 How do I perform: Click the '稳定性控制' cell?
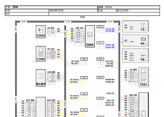click(x=138, y=10)
